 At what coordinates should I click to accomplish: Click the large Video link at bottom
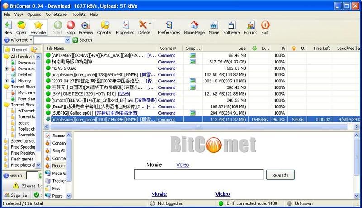click(x=223, y=194)
